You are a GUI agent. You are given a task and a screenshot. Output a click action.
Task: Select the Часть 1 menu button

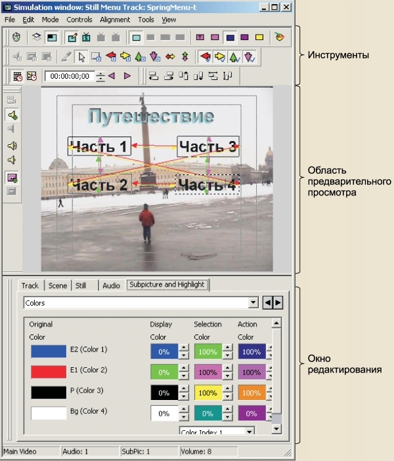pyautogui.click(x=98, y=146)
